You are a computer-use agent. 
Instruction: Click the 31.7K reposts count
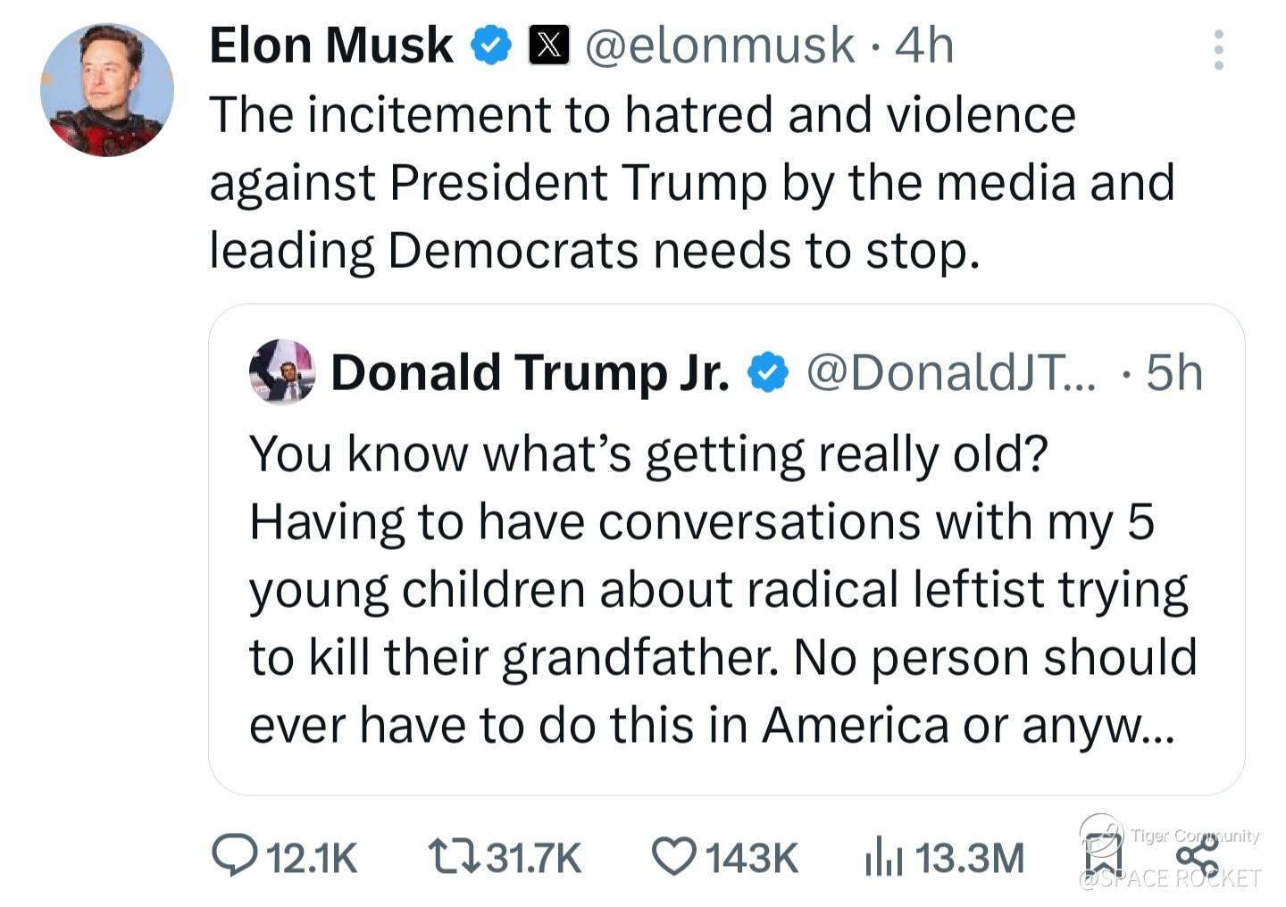tap(533, 858)
